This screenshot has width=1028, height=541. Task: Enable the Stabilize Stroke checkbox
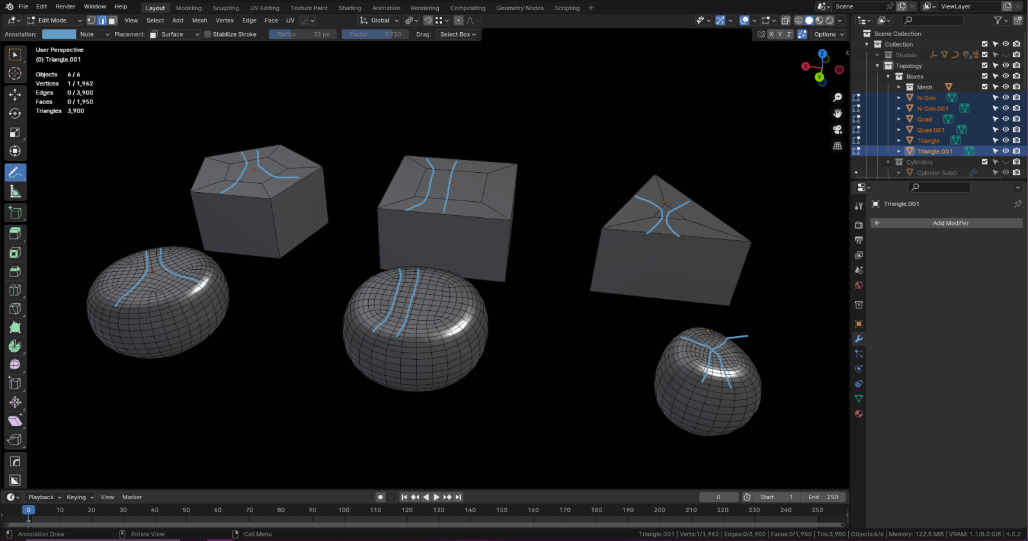[x=208, y=34]
